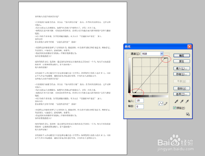
Task: Open the RGB channel dropdown
Action: coord(152,54)
